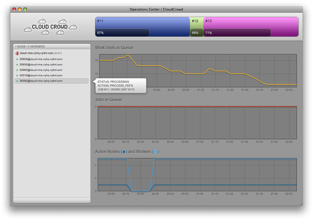Click green status dot of worker 29983

pos(17,70)
